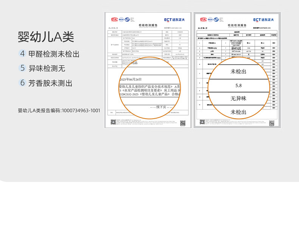
Task: Click 检验检测报告 title on left report
Action: click(x=148, y=25)
